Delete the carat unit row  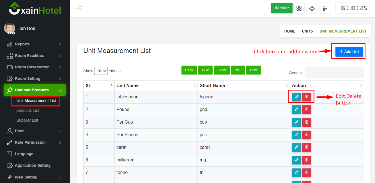[x=307, y=147]
